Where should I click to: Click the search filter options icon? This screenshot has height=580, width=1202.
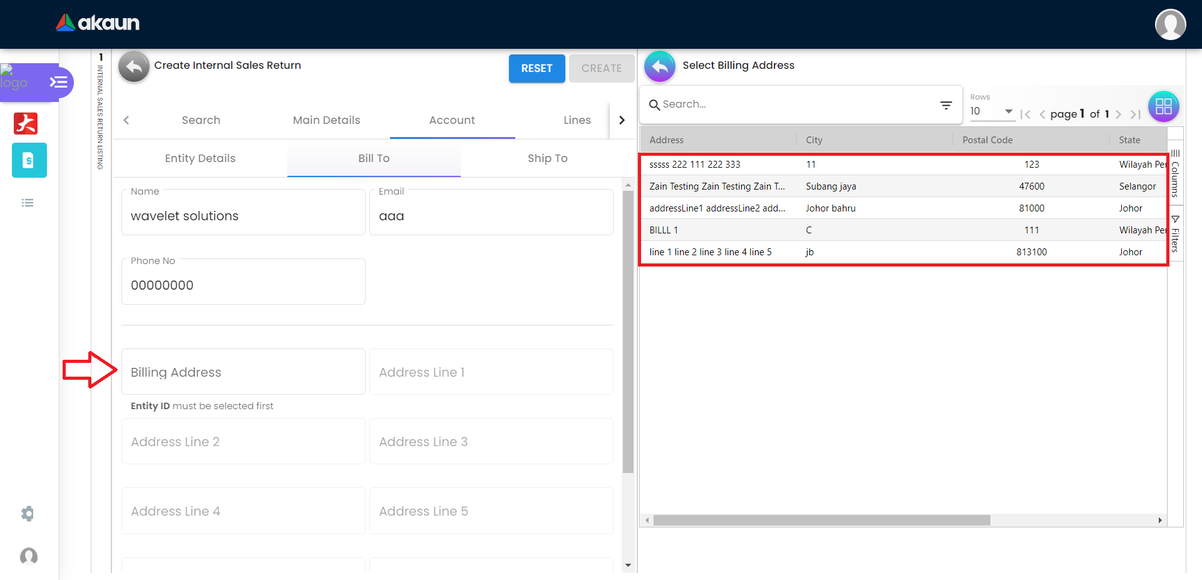[x=946, y=105]
